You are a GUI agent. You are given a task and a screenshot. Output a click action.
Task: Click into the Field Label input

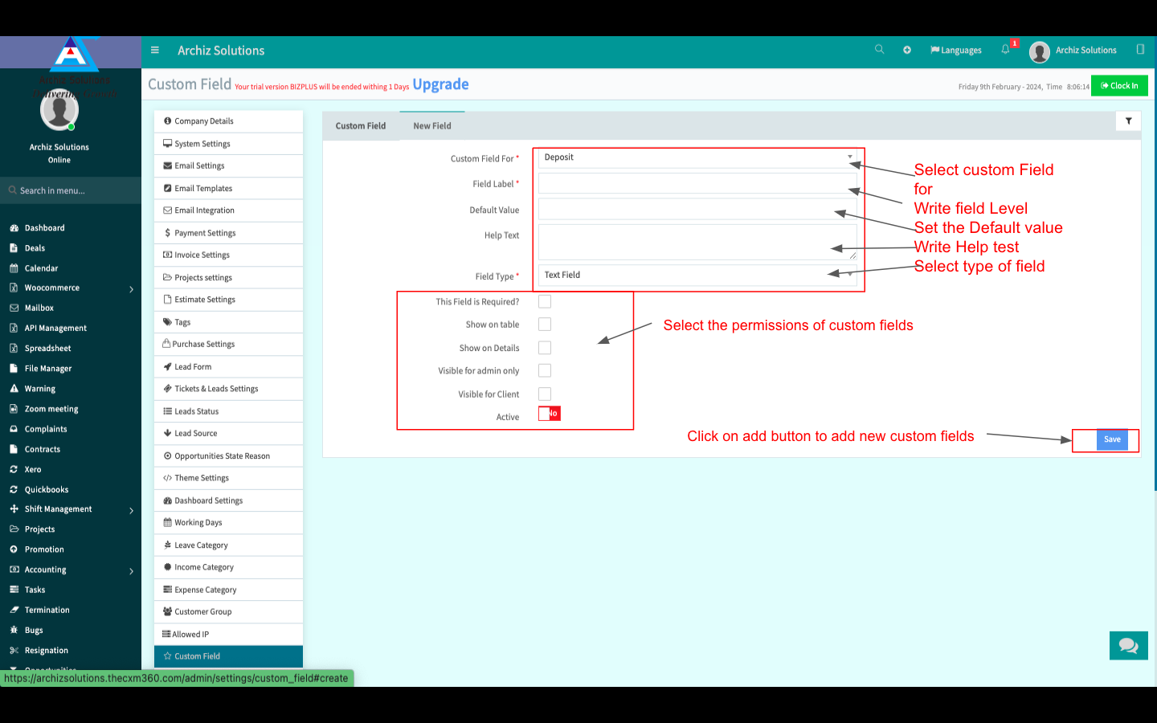click(x=697, y=184)
